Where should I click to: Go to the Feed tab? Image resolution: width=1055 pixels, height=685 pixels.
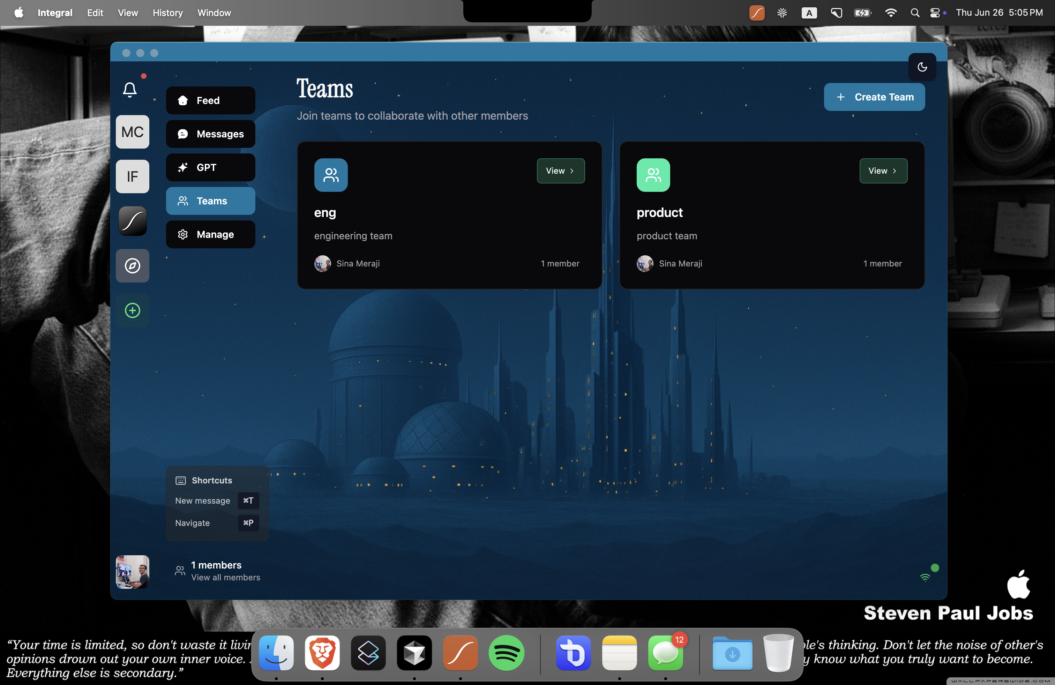coord(210,100)
